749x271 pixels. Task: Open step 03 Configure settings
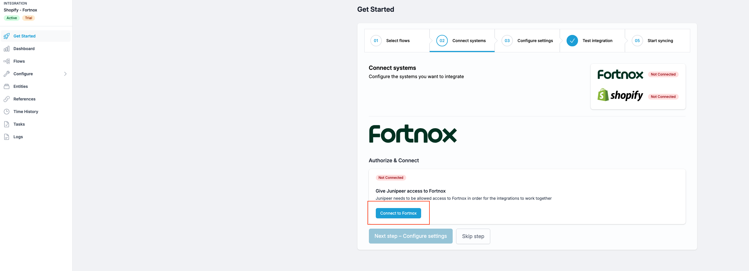tap(527, 41)
